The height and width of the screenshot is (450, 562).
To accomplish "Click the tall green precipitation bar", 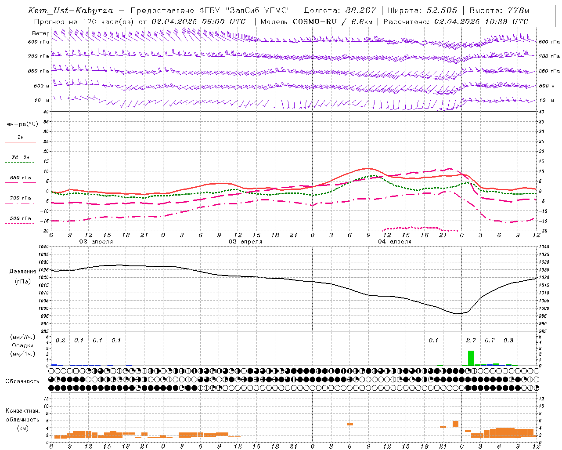I will (471, 358).
